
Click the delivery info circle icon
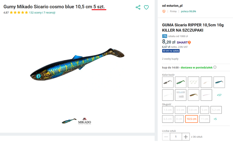click(x=215, y=67)
